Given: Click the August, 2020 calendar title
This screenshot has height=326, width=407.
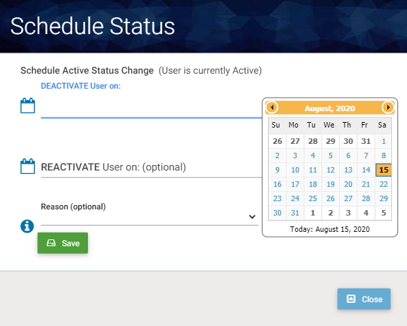Looking at the screenshot, I should click(330, 108).
